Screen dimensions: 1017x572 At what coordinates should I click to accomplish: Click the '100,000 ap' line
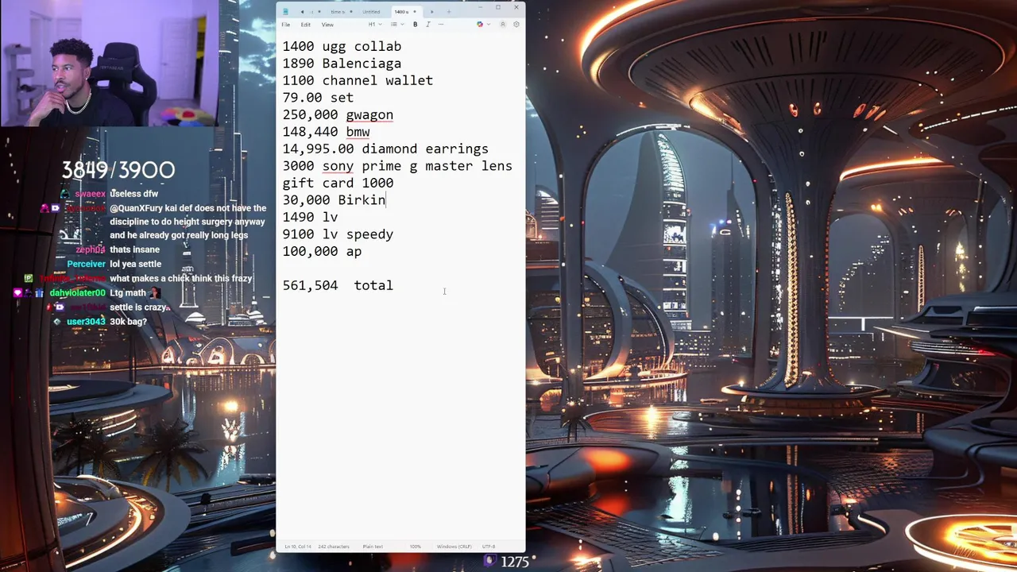322,251
